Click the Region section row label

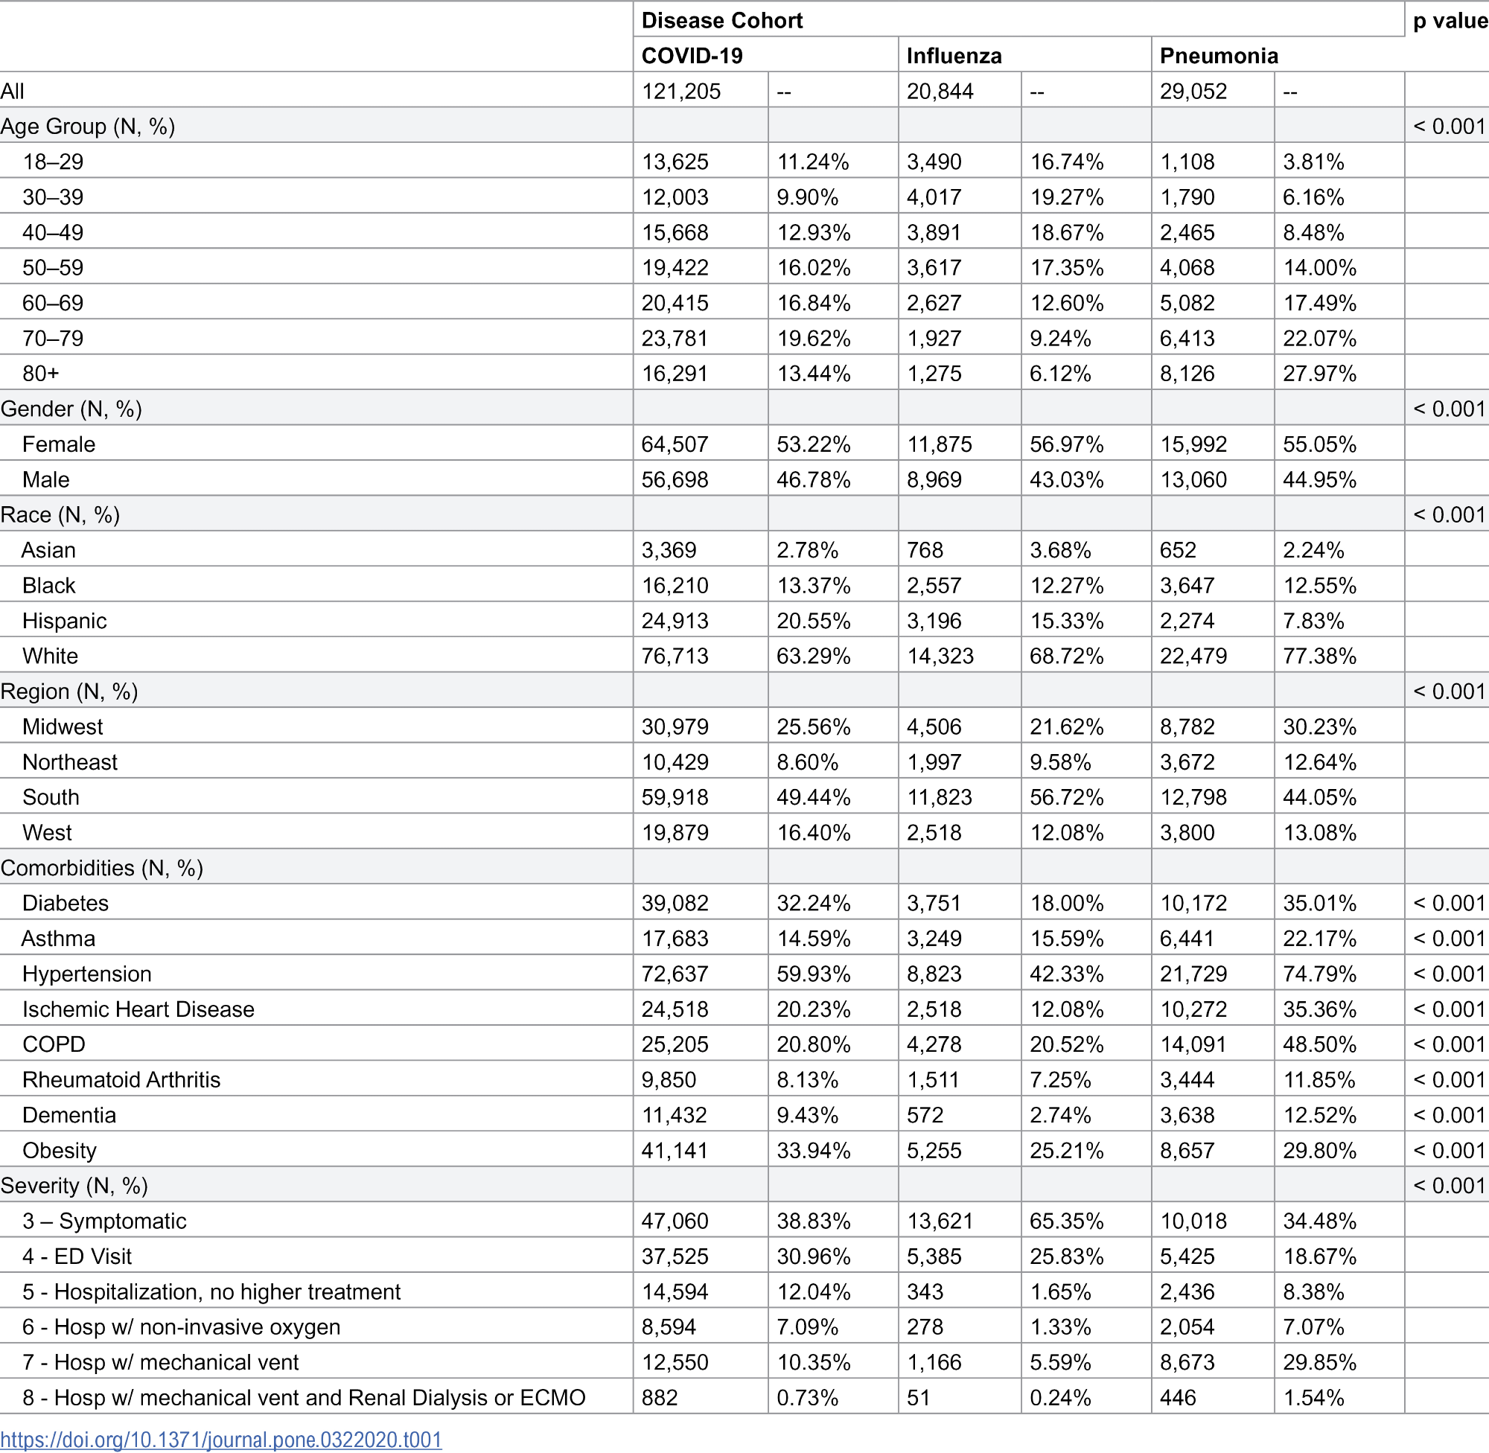69,692
